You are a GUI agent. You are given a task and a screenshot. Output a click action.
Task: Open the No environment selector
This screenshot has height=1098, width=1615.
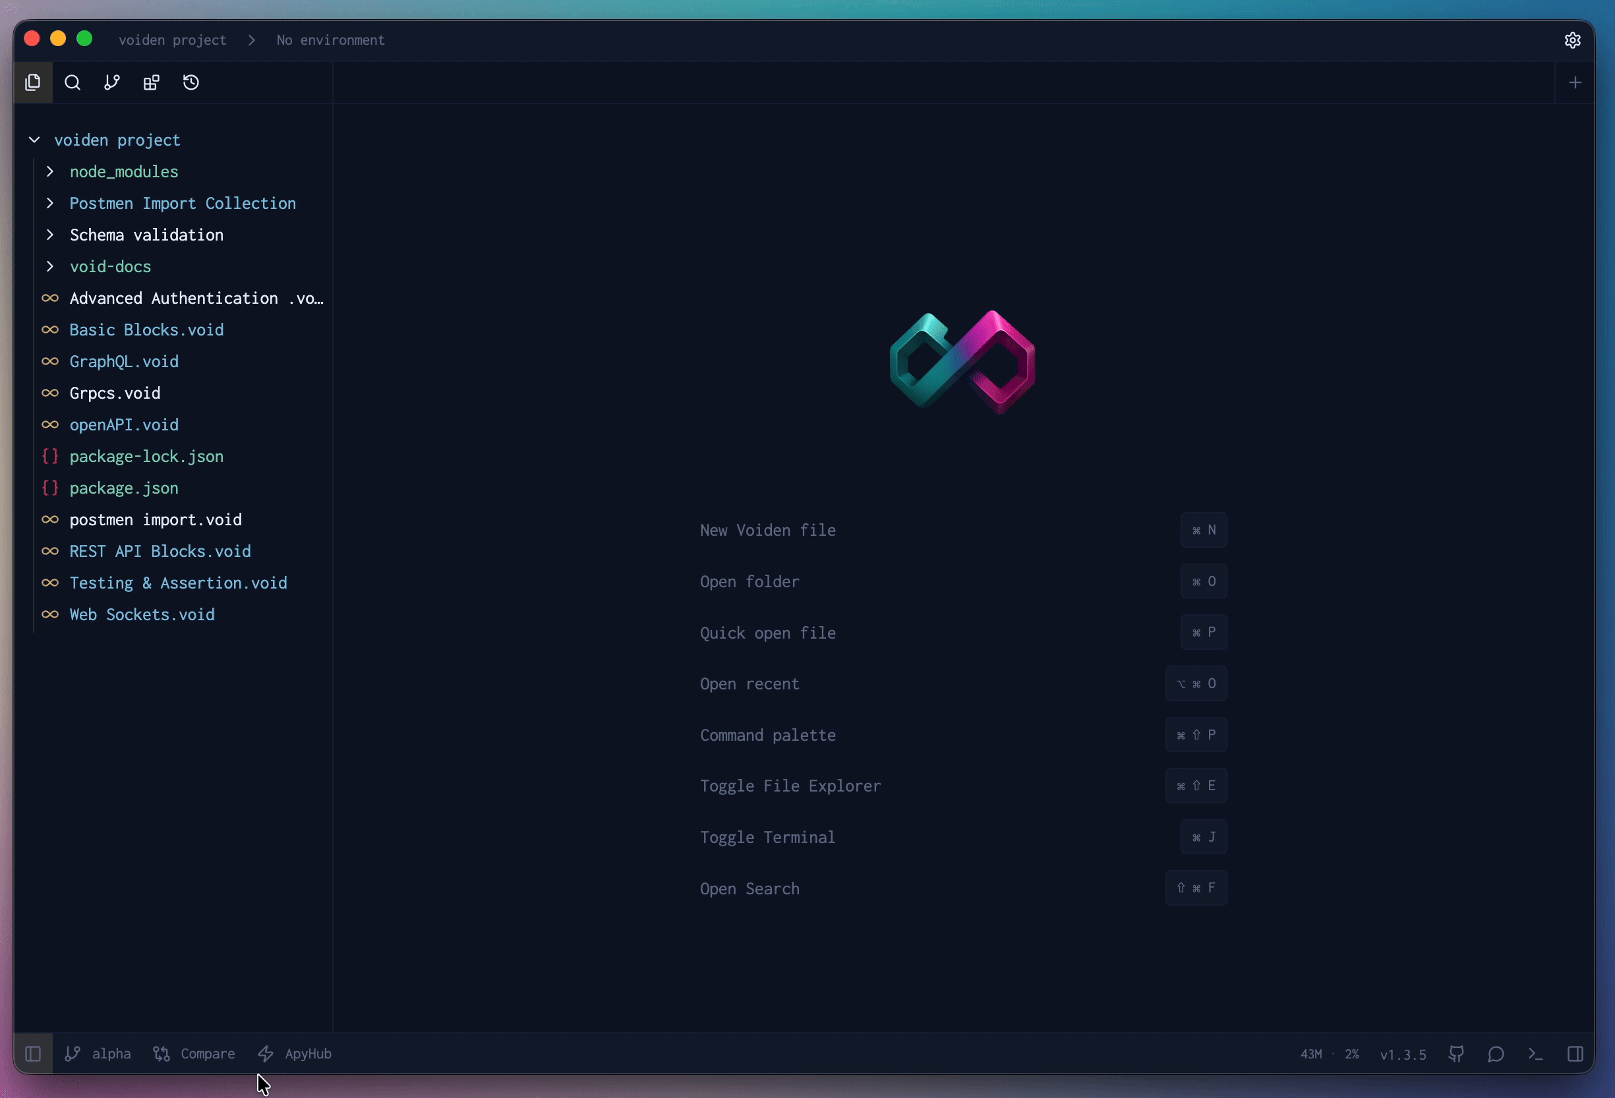(330, 40)
